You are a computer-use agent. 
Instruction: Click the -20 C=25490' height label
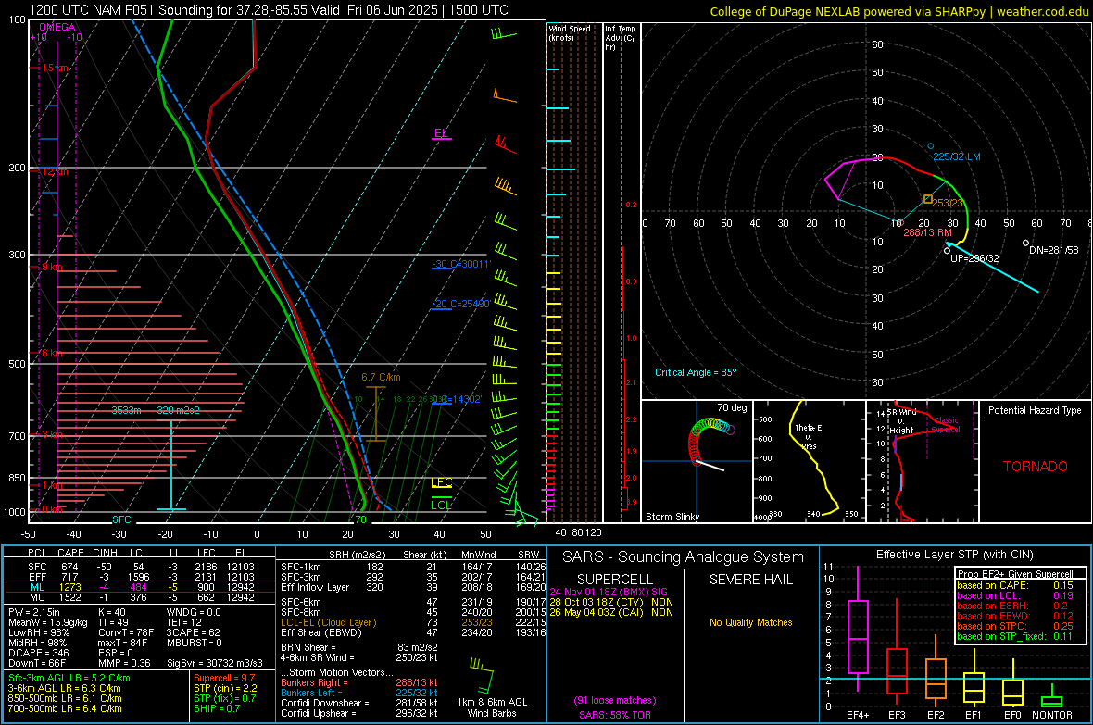point(462,304)
